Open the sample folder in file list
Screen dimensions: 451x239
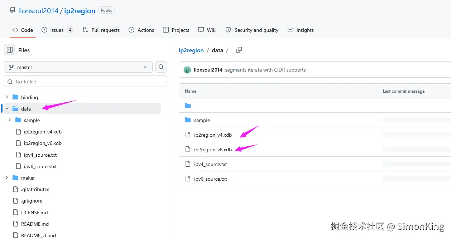click(202, 120)
